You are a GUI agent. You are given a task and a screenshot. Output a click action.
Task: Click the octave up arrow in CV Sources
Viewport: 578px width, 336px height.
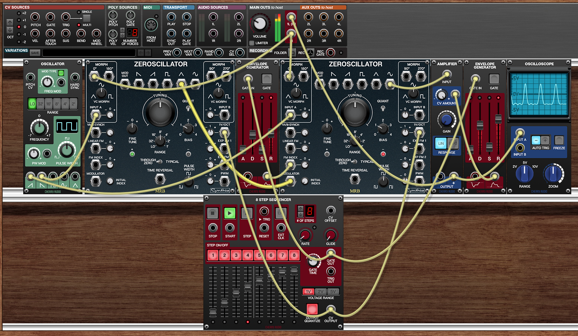[10, 22]
